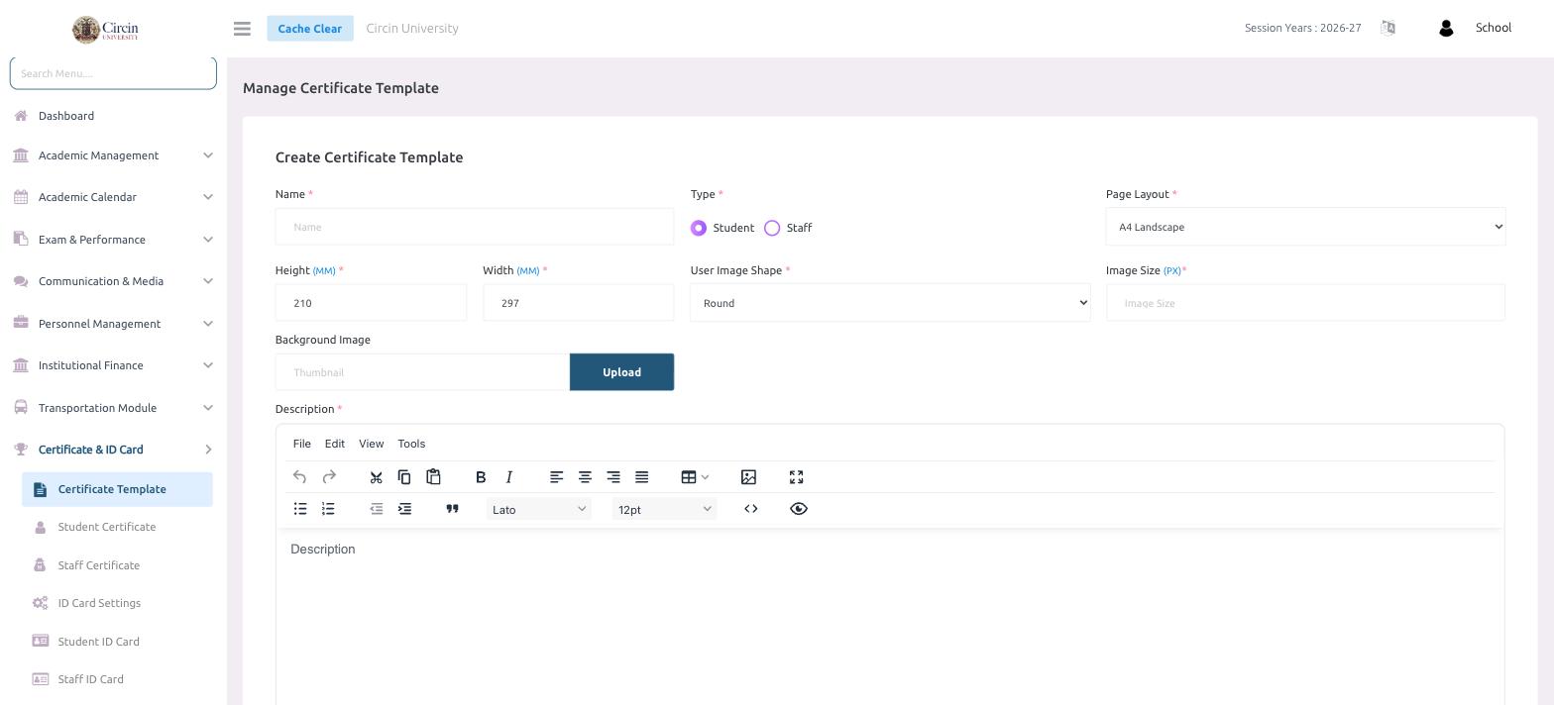Click the Circin University logo
The width and height of the screenshot is (1554, 705).
coord(105,29)
